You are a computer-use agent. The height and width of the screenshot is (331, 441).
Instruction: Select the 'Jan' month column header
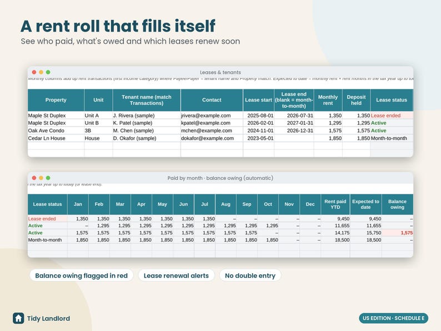[x=78, y=204]
